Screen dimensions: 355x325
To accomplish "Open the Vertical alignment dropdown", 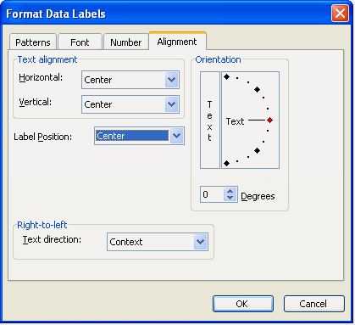I will (x=171, y=104).
